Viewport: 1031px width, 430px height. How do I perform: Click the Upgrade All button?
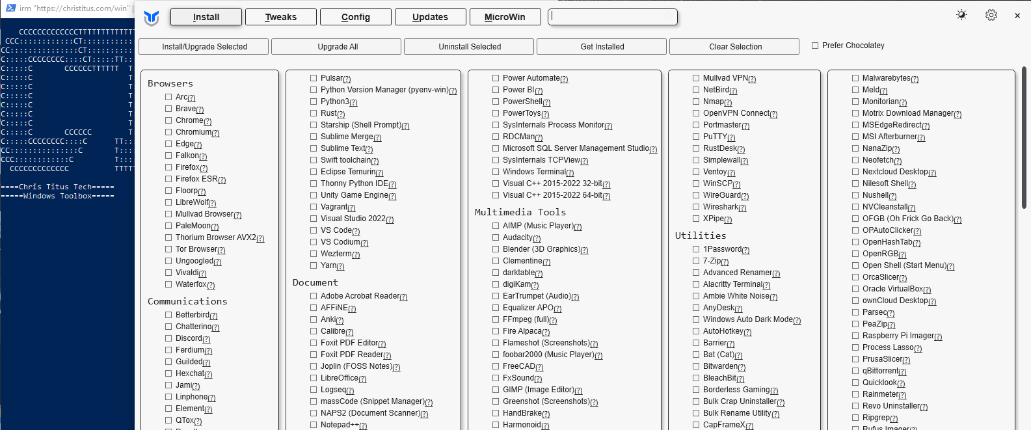tap(338, 47)
